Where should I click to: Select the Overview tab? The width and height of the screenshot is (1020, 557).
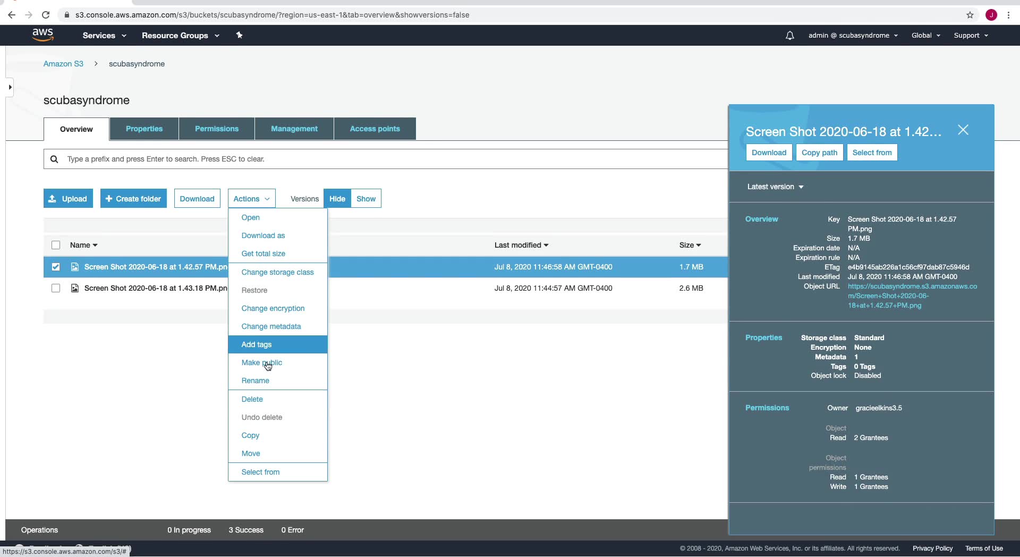tap(76, 129)
